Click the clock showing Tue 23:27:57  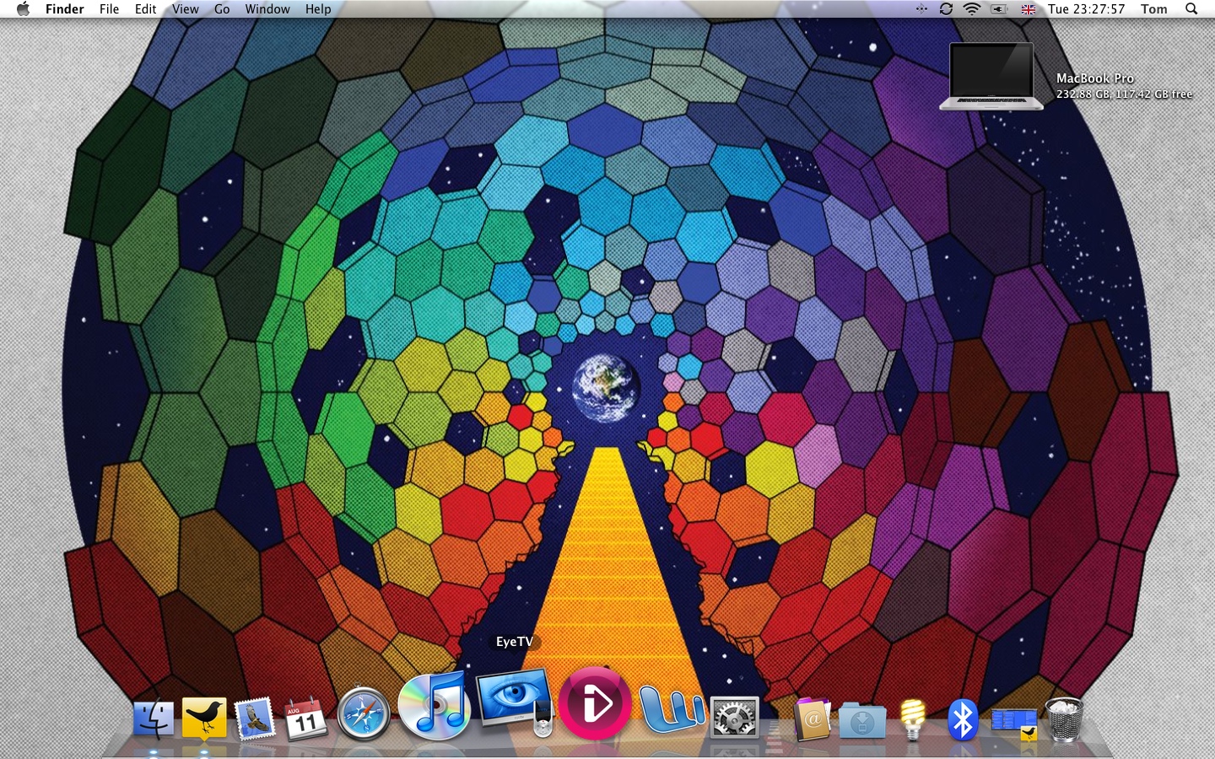[1087, 9]
